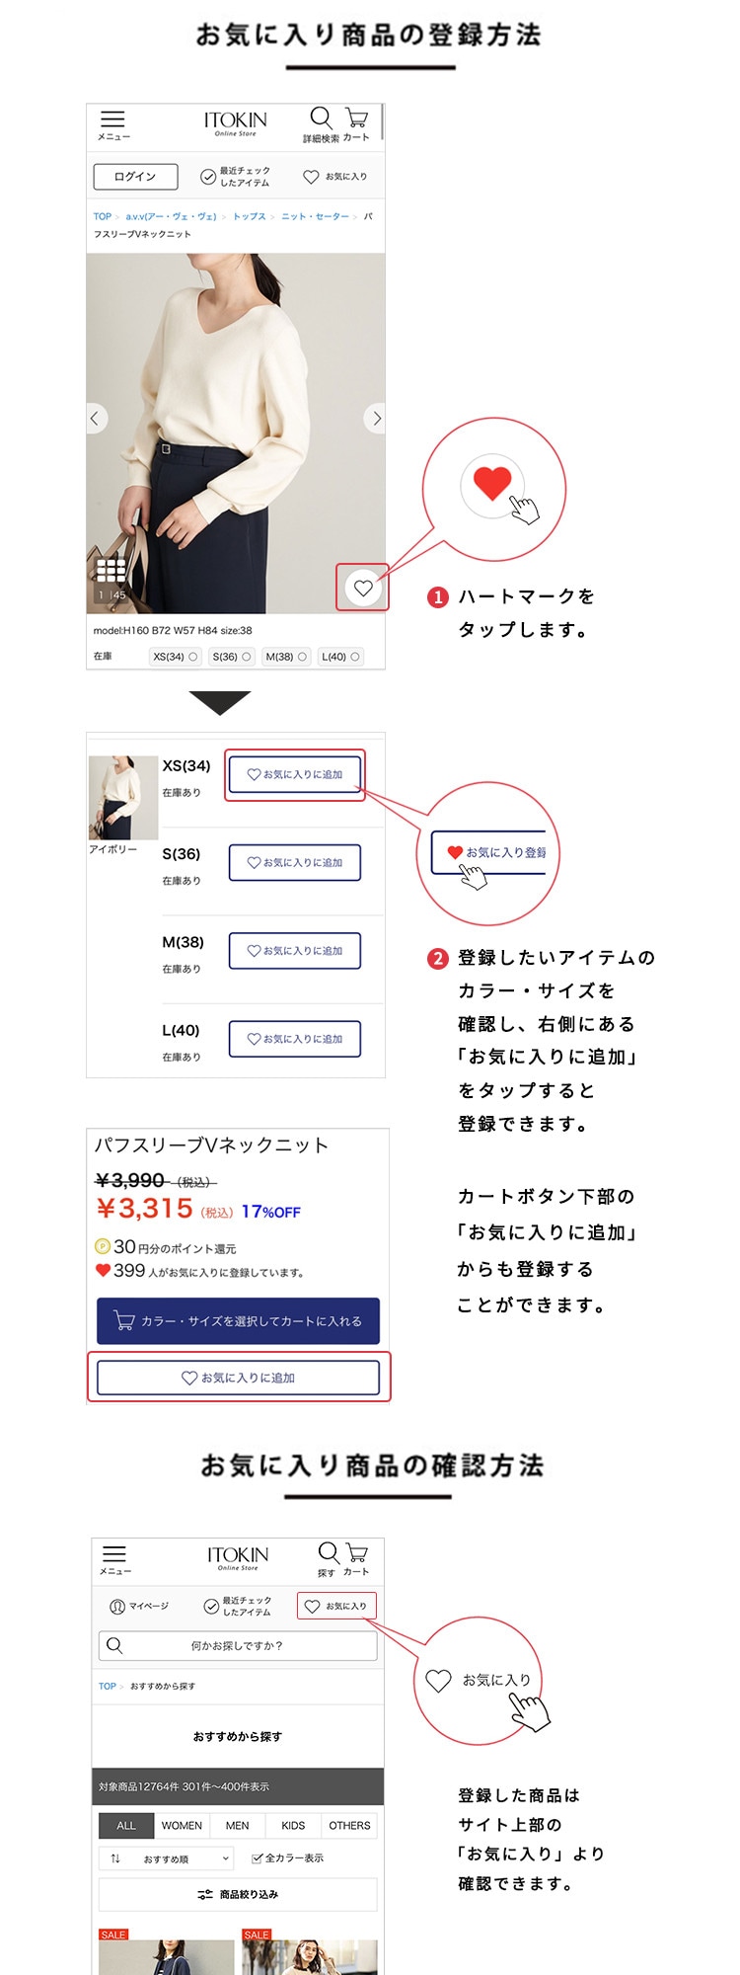Add S(36) size to favorites

(x=295, y=862)
